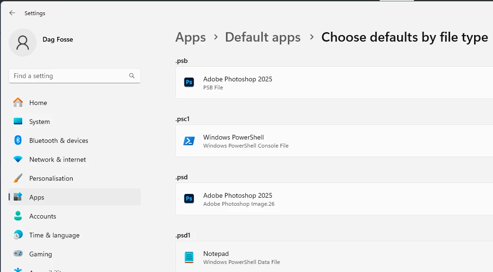This screenshot has width=493, height=272.
Task: Click the PSB File description text
Action: point(213,88)
